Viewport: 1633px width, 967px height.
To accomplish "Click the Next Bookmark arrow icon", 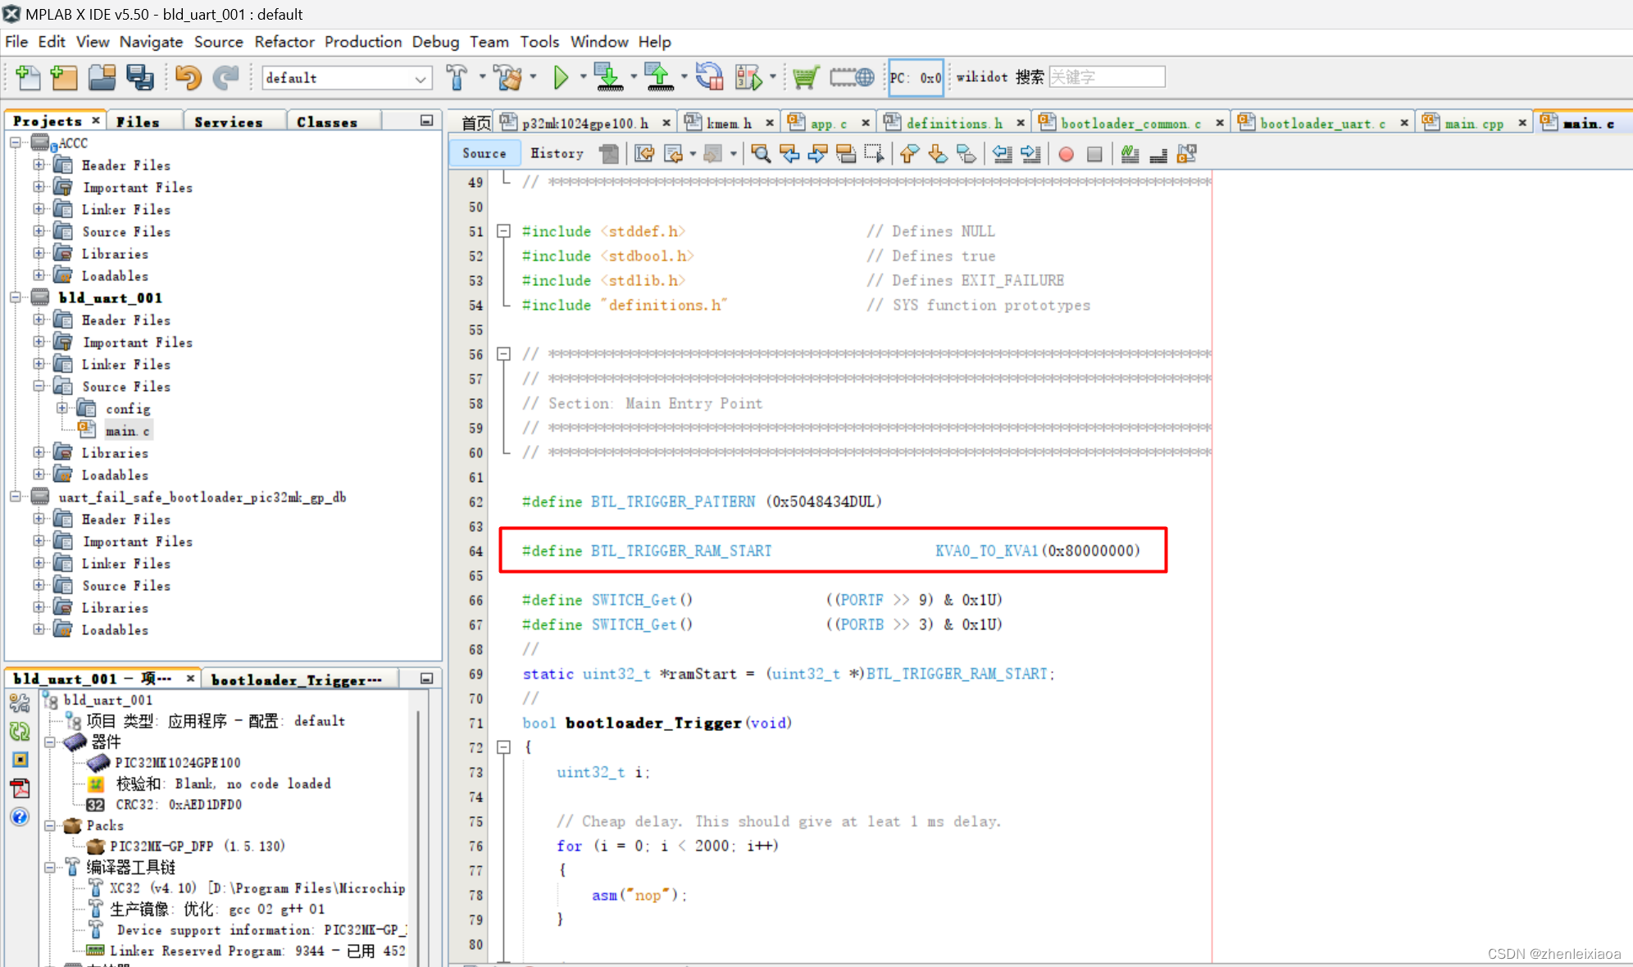I will pyautogui.click(x=937, y=154).
